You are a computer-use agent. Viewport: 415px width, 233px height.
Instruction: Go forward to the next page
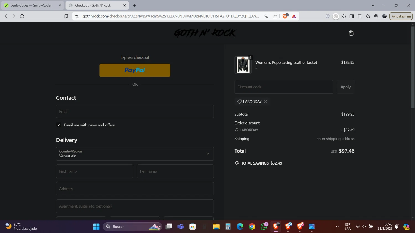[14, 16]
